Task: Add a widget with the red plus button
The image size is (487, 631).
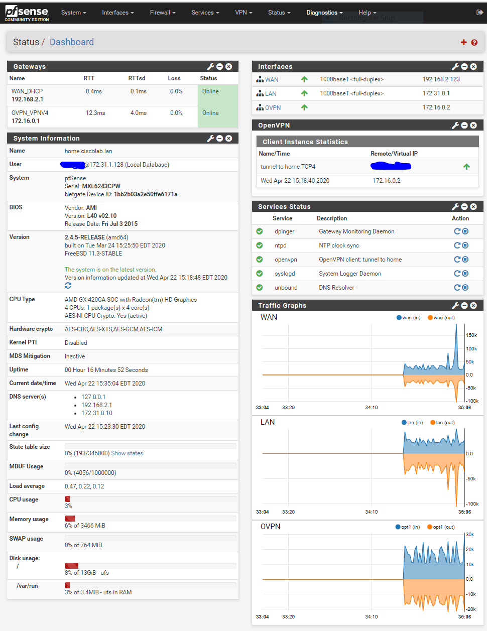Action: (463, 42)
